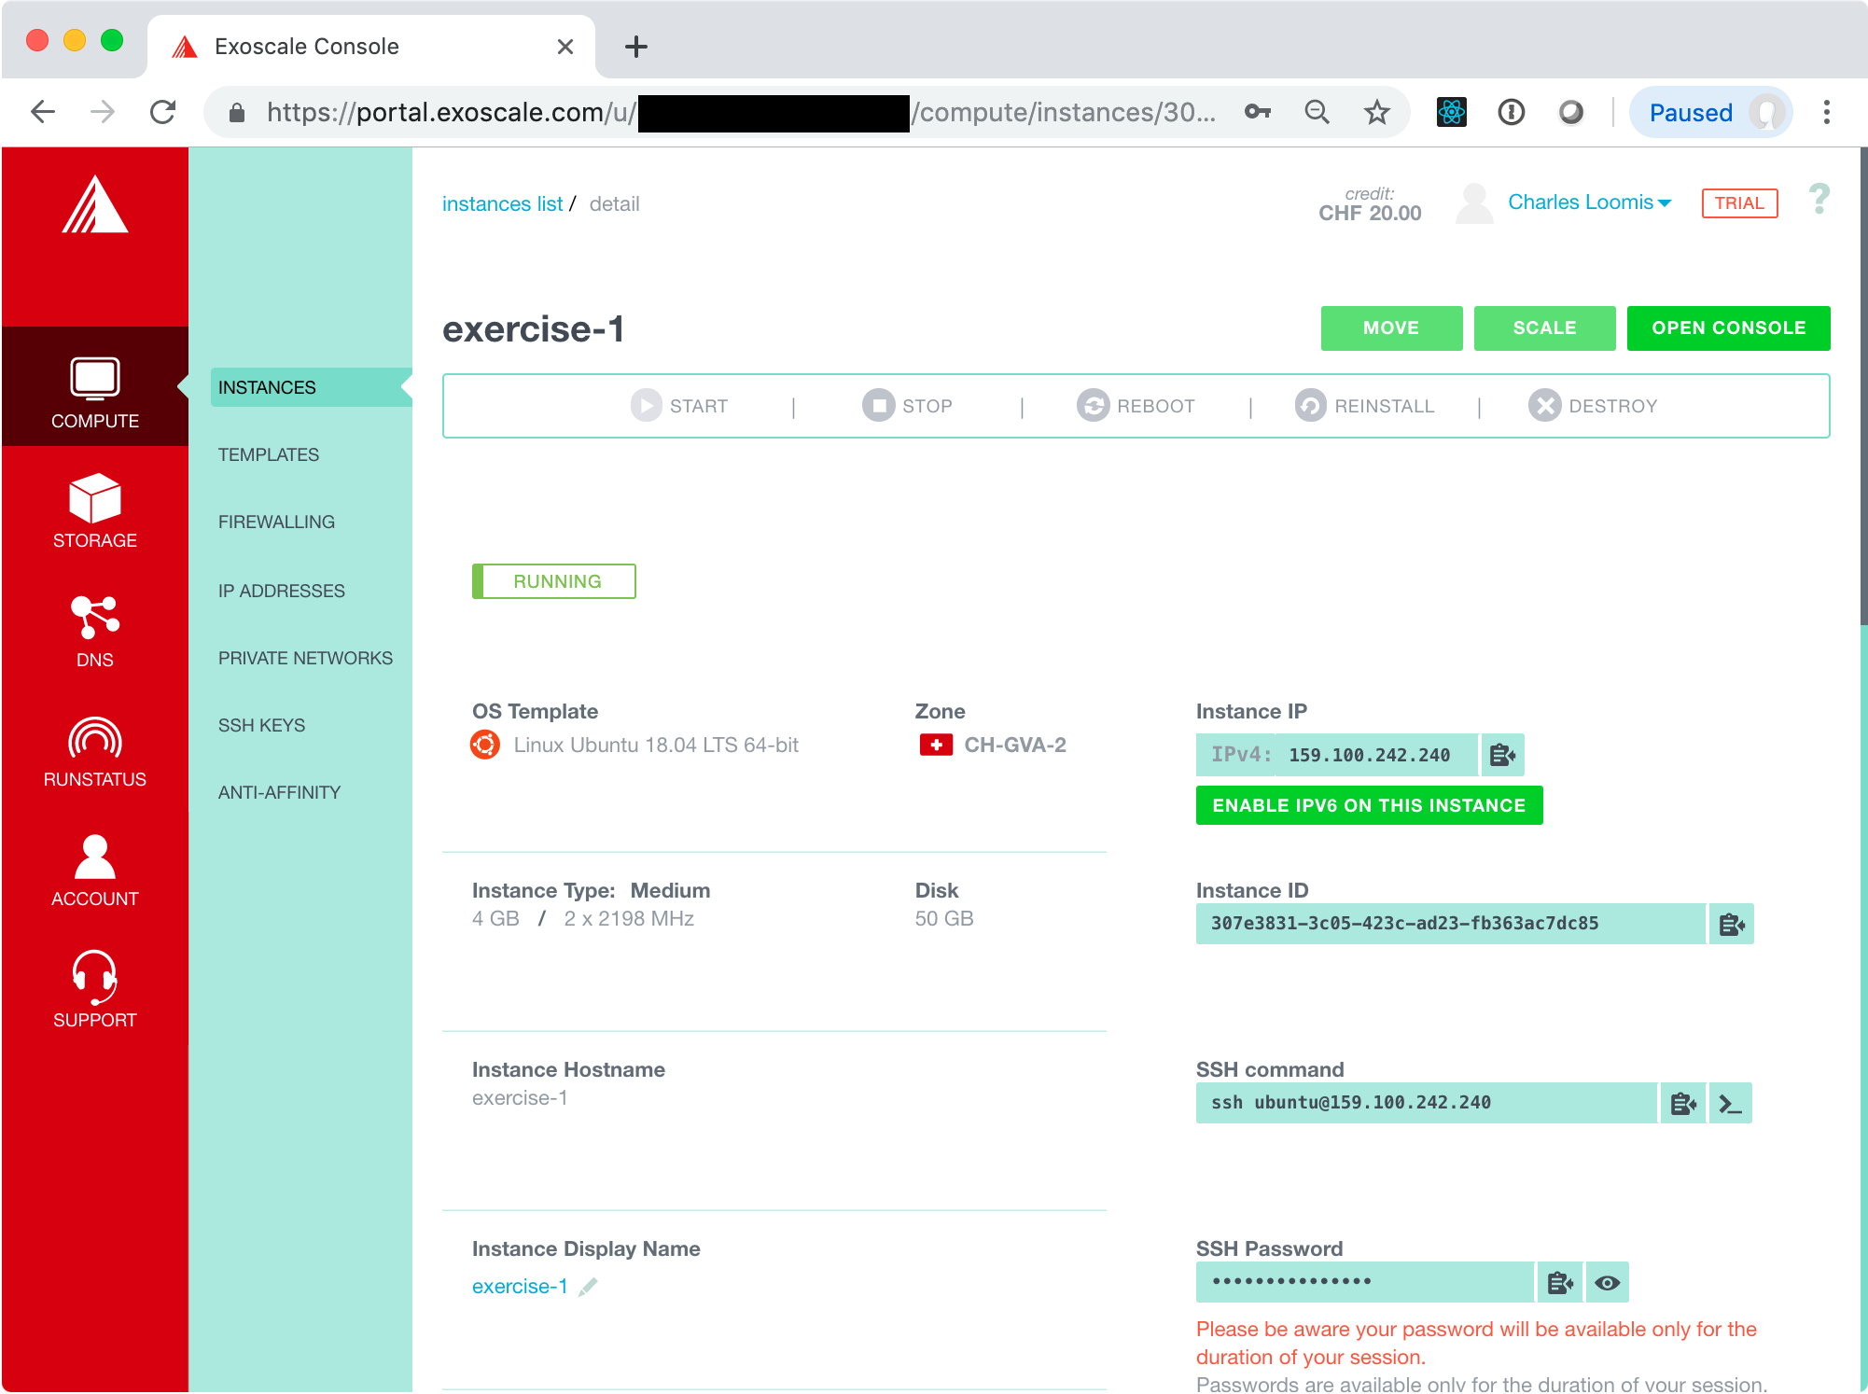1868x1394 pixels.
Task: Click the Linux Ubuntu 18.04 template text
Action: click(x=656, y=745)
